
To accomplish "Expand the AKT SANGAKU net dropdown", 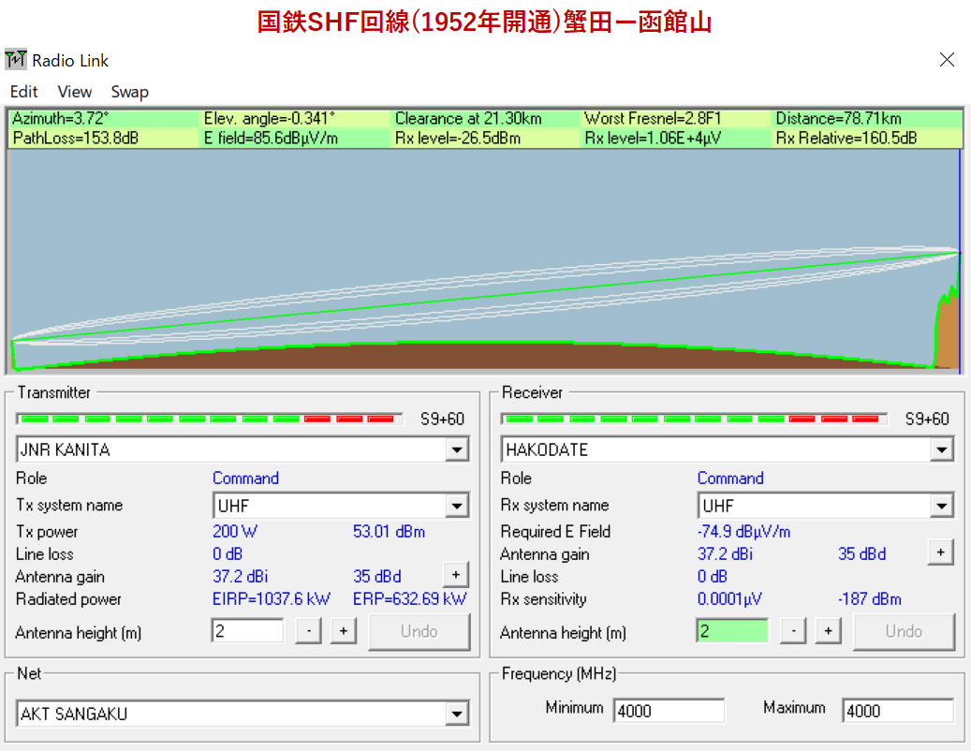I will (456, 714).
